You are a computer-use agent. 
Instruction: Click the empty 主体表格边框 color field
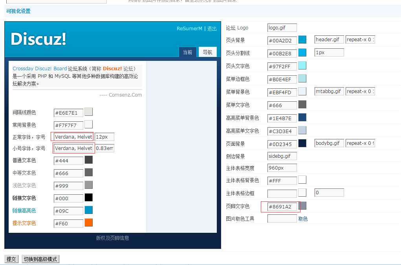click(282, 194)
